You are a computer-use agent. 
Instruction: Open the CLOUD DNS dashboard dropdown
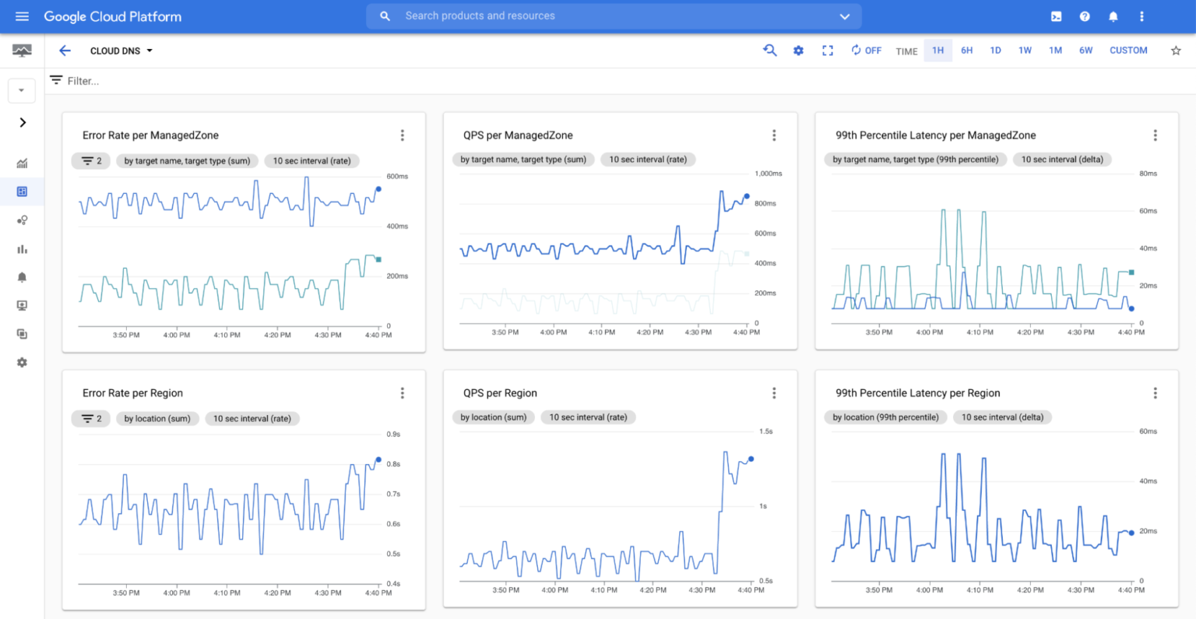coord(121,51)
